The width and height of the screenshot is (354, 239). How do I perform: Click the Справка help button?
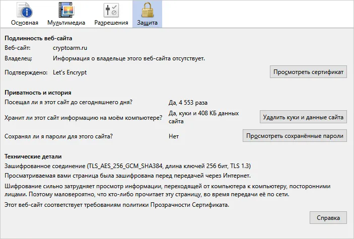coord(328,218)
